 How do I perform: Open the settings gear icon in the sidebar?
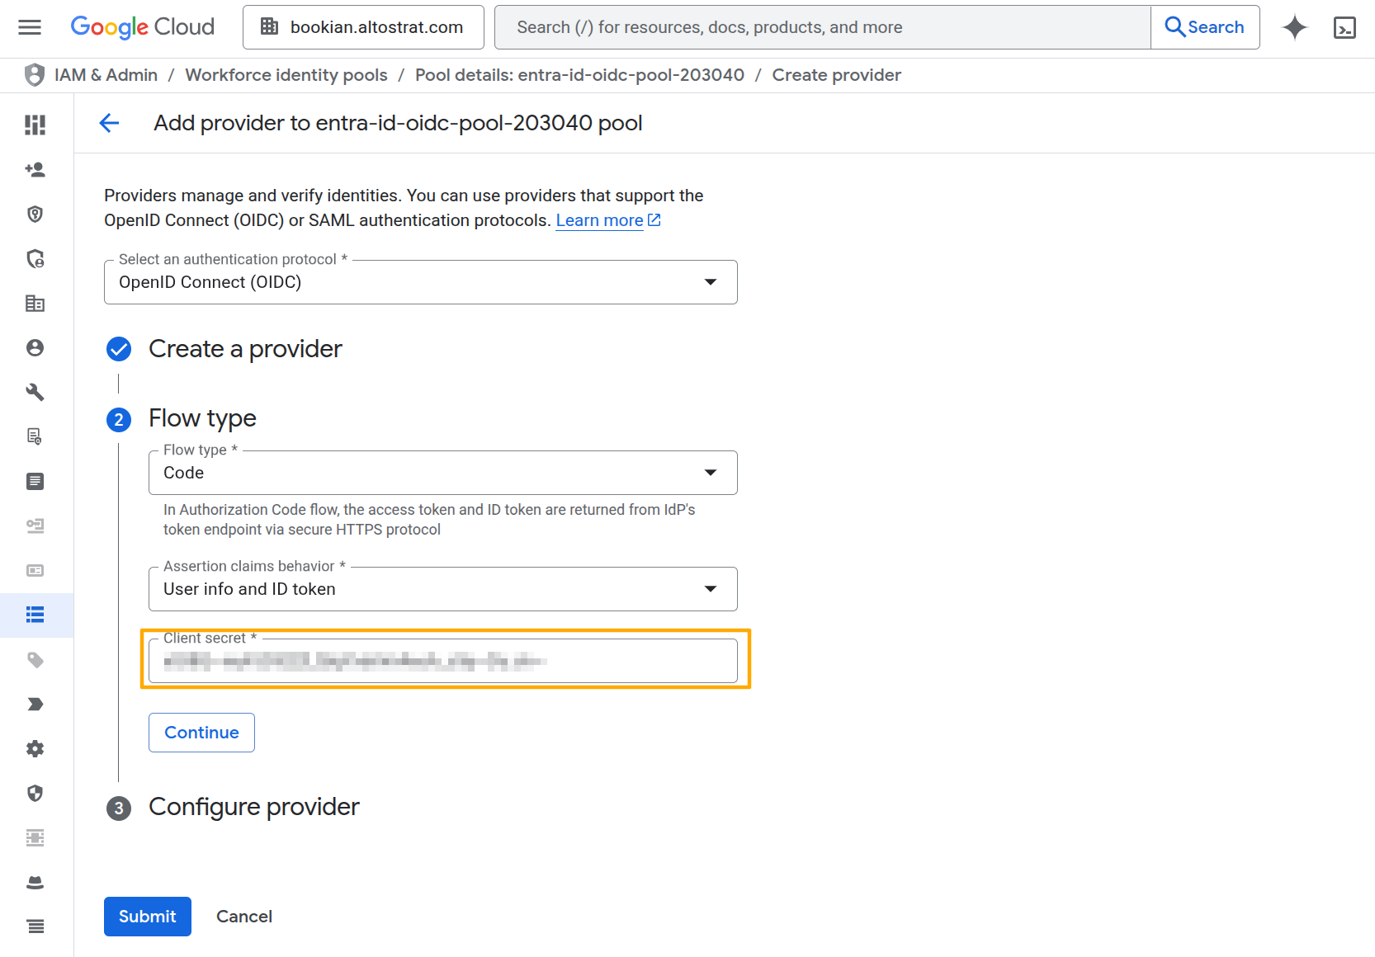tap(35, 748)
